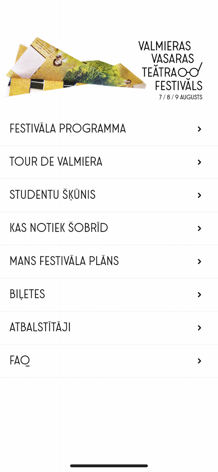This screenshot has height=472, width=218.
Task: Tap the 7 / 8 / 9 Augusts date text
Action: (x=180, y=97)
